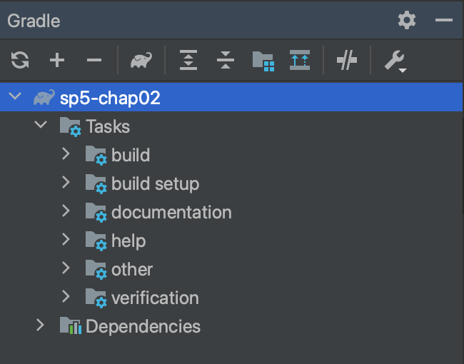Select the build setup label
464x364 pixels.
156,183
